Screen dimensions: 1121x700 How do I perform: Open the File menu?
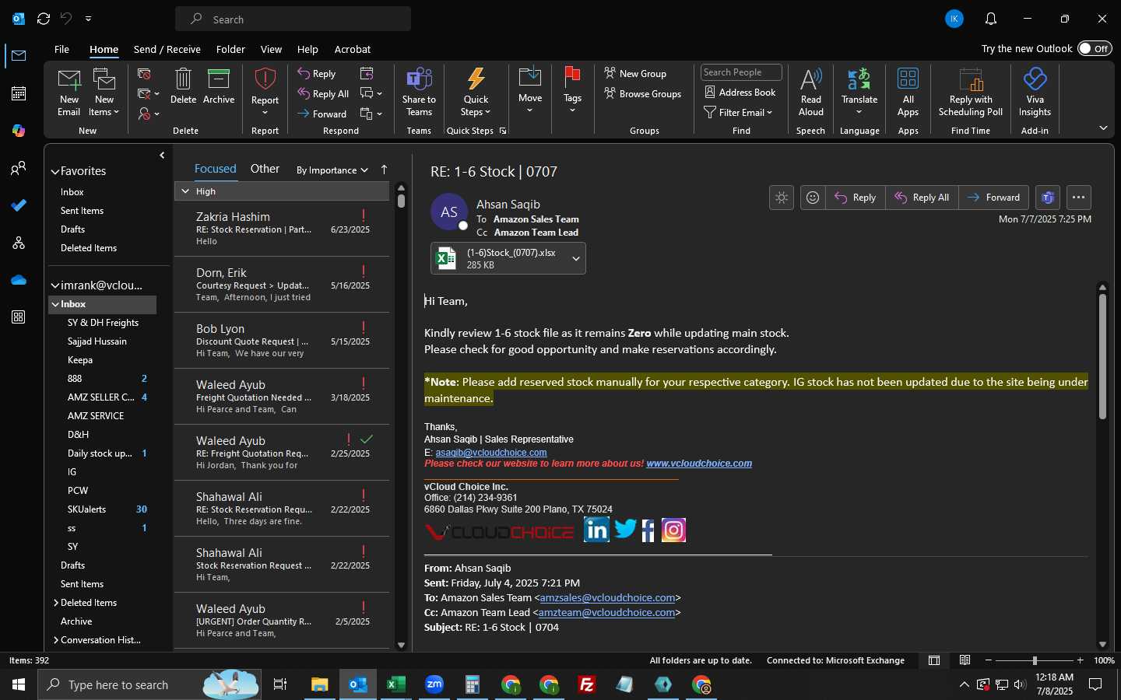pos(61,49)
